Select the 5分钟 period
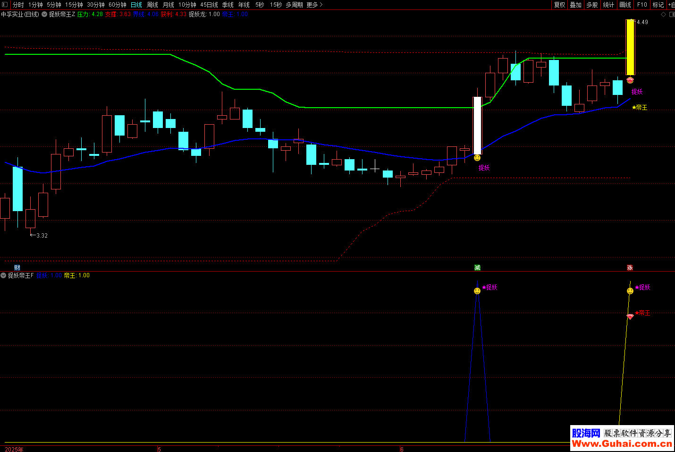Image resolution: width=675 pixels, height=452 pixels. [54, 5]
